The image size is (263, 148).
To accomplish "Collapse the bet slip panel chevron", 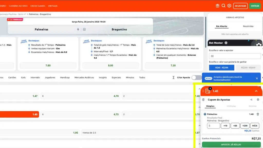I will (256, 91).
